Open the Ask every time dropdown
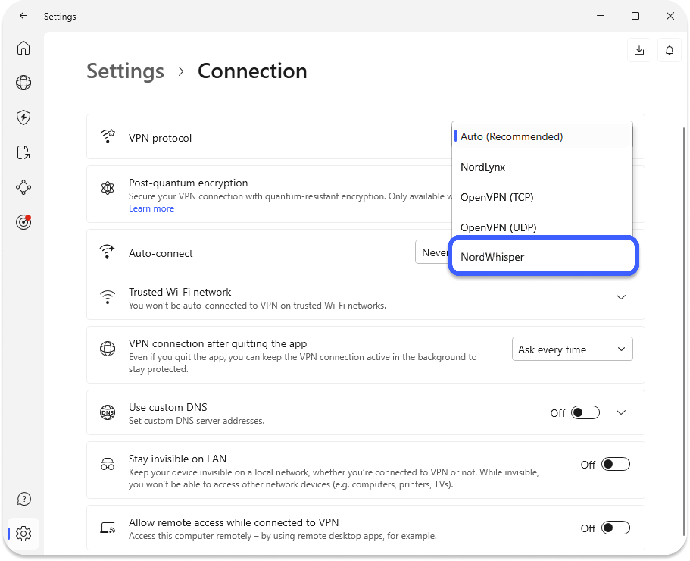690x561 pixels. tap(572, 349)
